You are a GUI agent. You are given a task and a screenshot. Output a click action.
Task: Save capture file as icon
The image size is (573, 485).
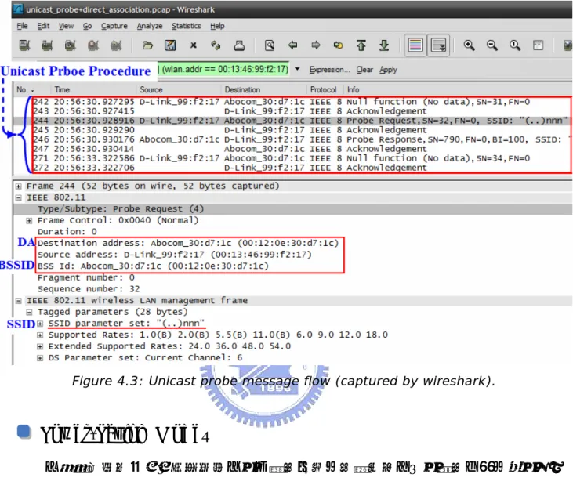(x=170, y=45)
